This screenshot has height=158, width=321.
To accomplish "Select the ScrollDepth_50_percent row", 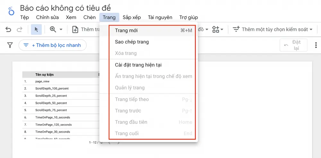I will point(61,103).
